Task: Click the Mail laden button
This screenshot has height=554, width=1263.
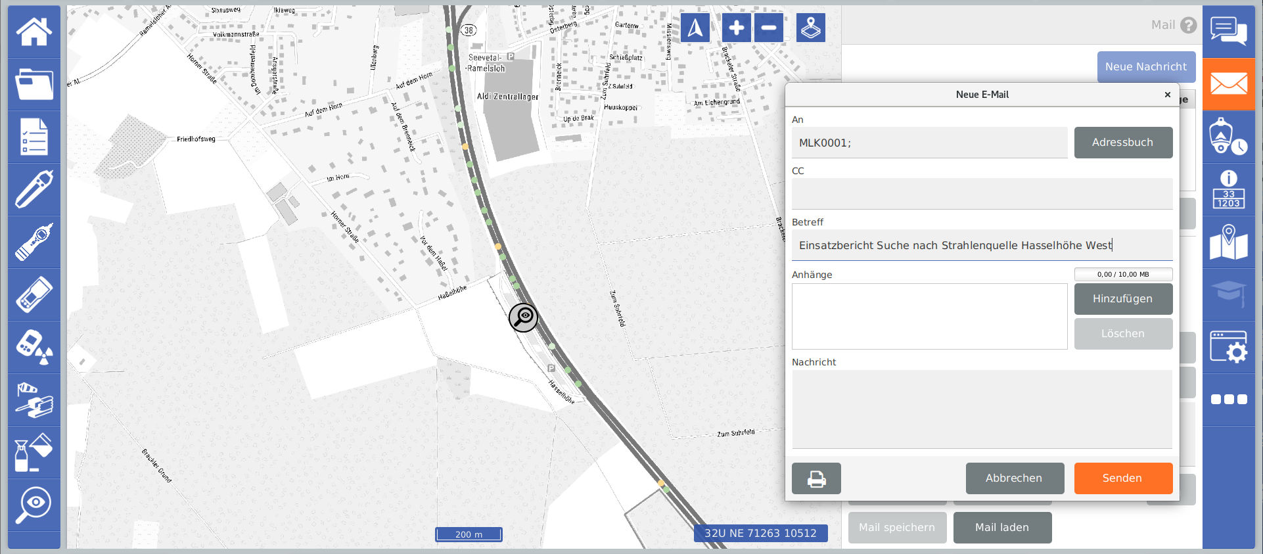Action: tap(1002, 528)
